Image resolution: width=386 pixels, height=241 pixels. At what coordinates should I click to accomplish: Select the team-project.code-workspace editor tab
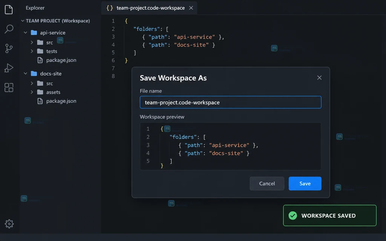[149, 8]
